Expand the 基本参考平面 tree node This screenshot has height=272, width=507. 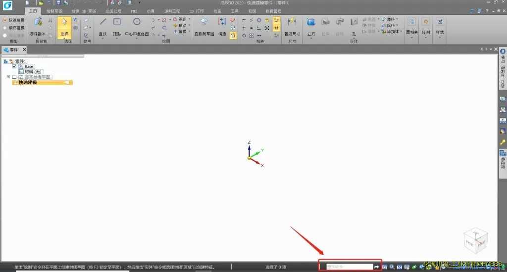[x=8, y=77]
